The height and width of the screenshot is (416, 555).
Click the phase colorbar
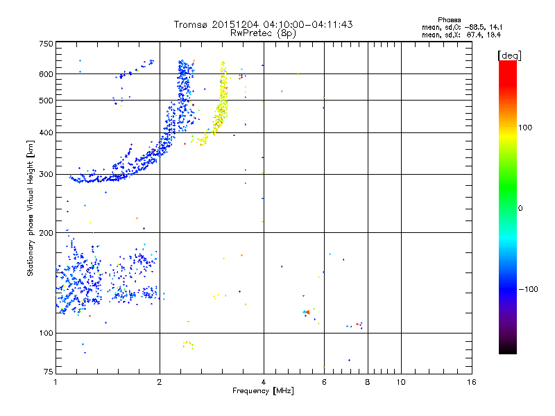[508, 207]
